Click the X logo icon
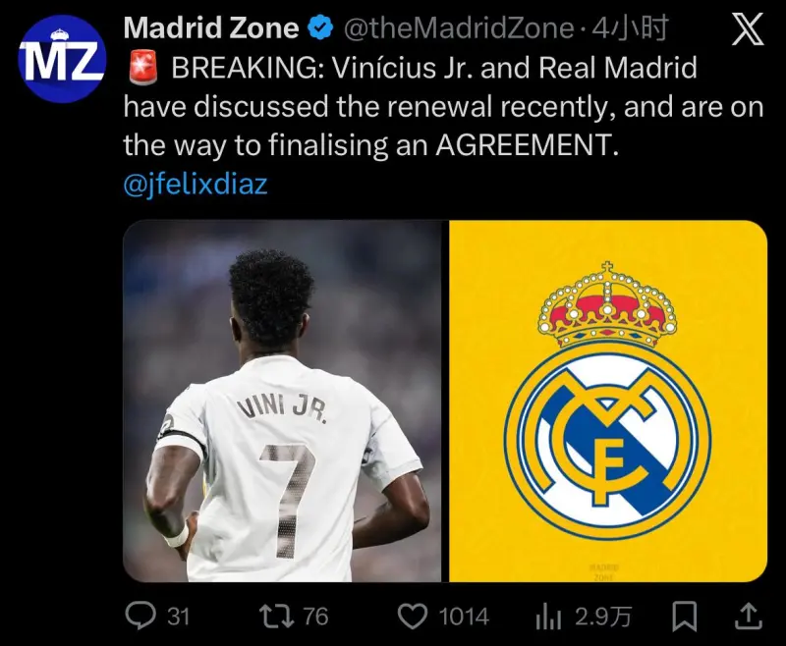The width and height of the screenshot is (786, 646). pyautogui.click(x=748, y=29)
